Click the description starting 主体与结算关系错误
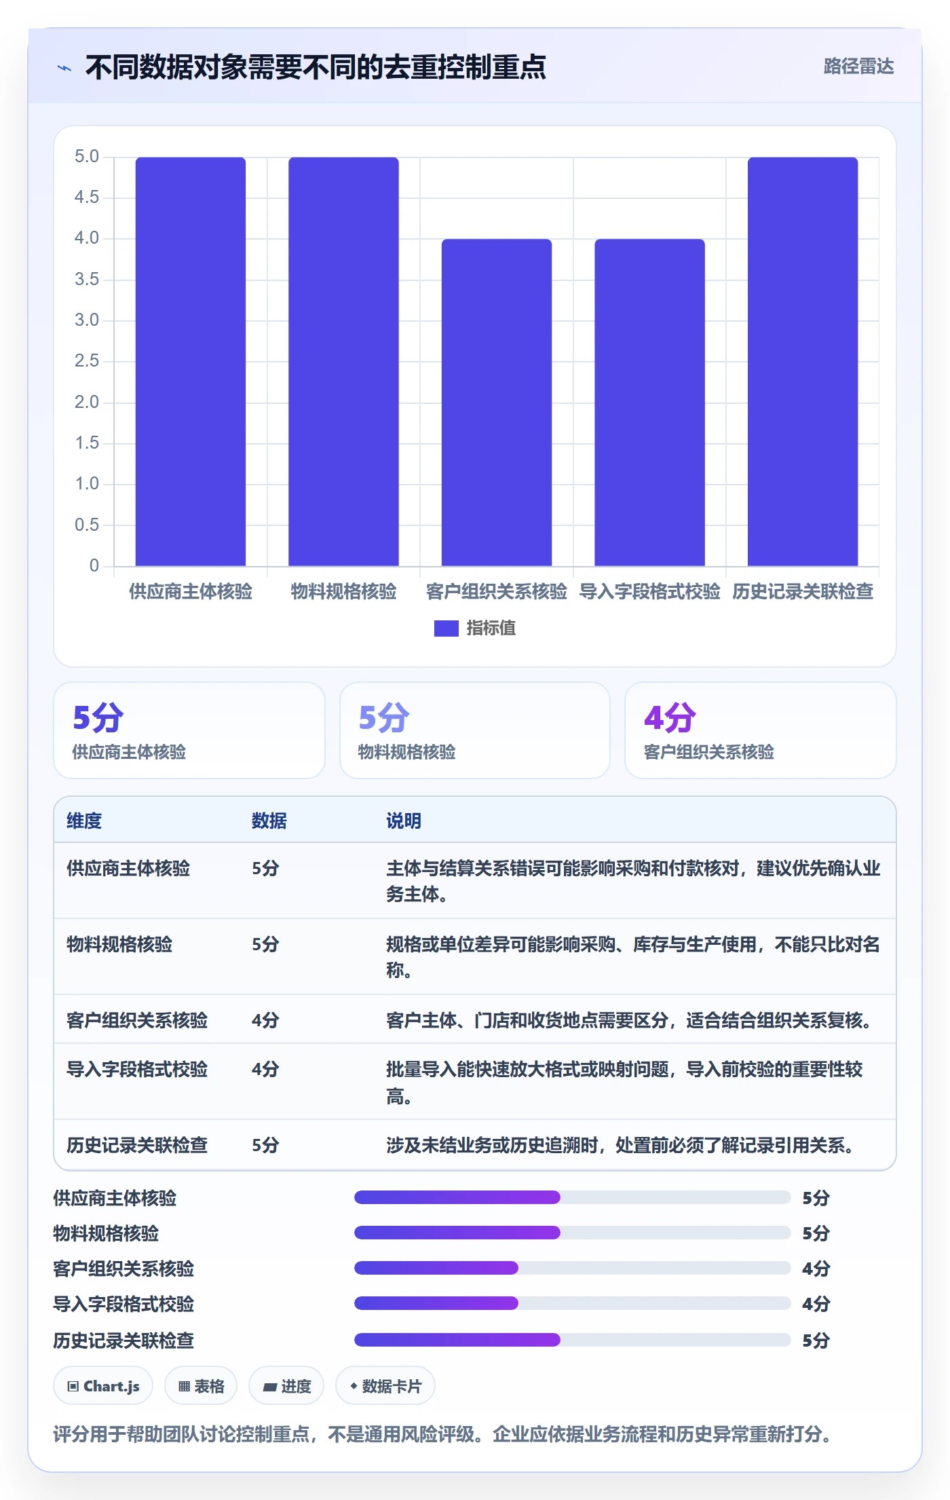This screenshot has height=1500, width=950. [633, 881]
